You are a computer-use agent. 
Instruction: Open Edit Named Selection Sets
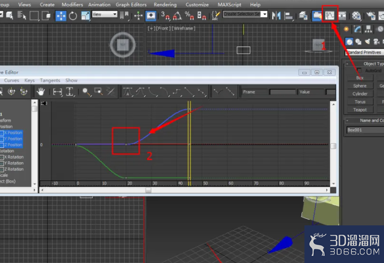pyautogui.click(x=215, y=16)
